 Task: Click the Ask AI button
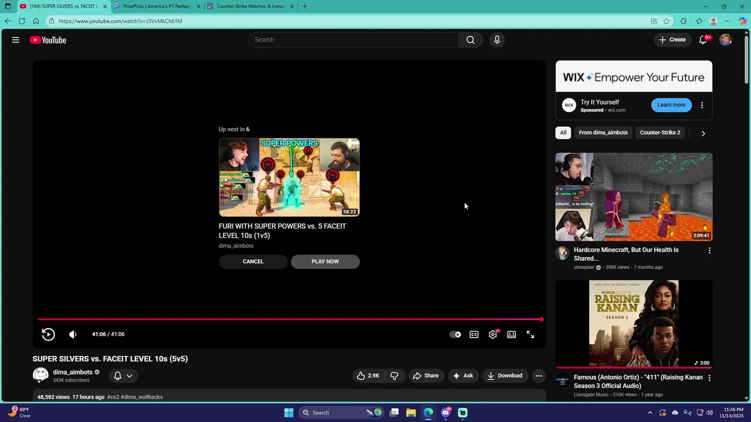(462, 376)
